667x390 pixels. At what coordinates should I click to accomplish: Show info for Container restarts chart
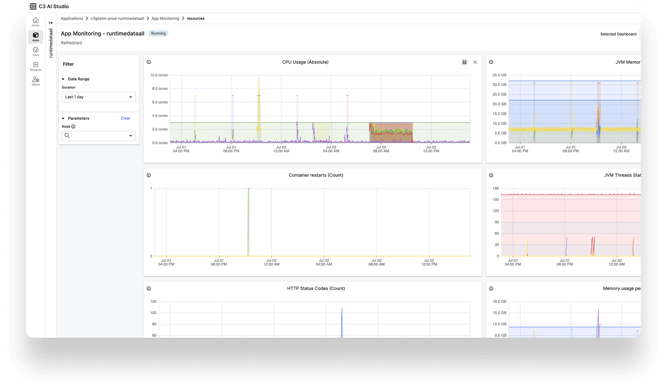tap(149, 175)
